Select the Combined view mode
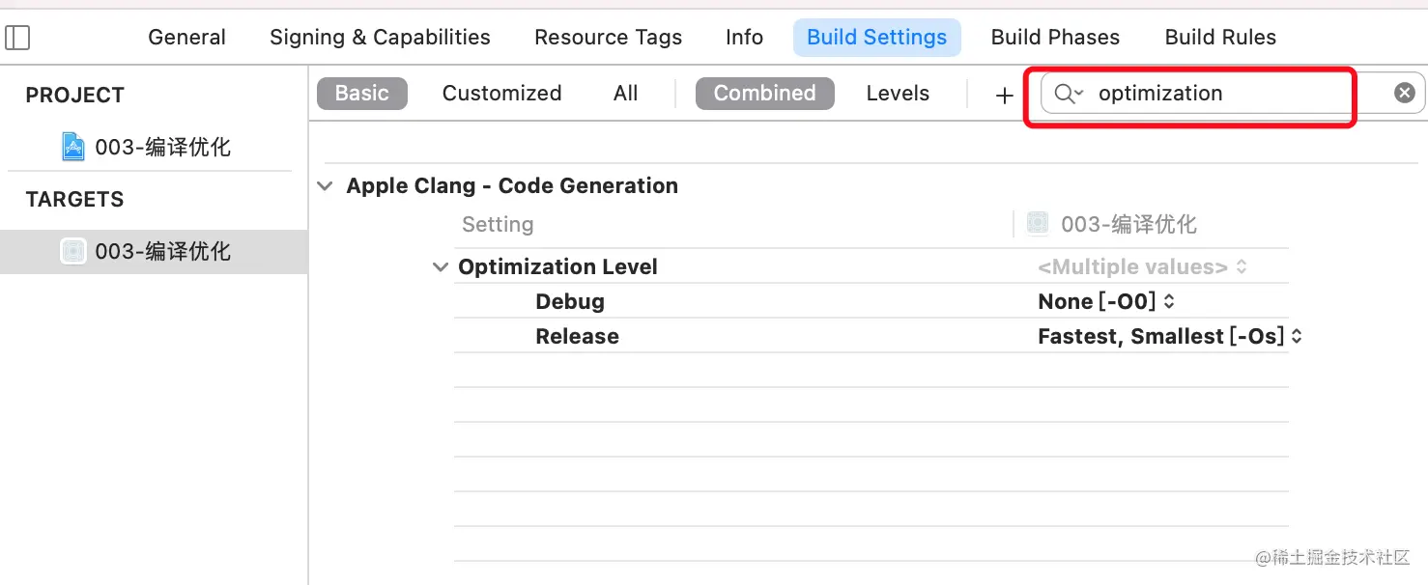The height and width of the screenshot is (585, 1428). pos(764,94)
